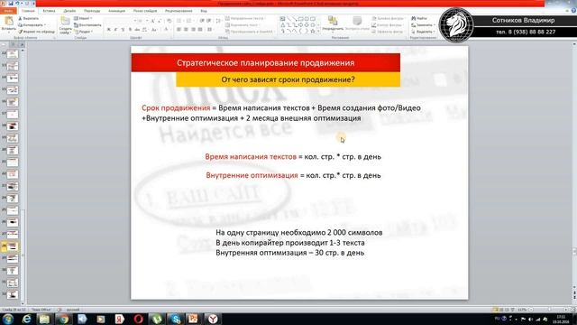Click the numbered list icon
The width and height of the screenshot is (577, 325).
coord(189,21)
